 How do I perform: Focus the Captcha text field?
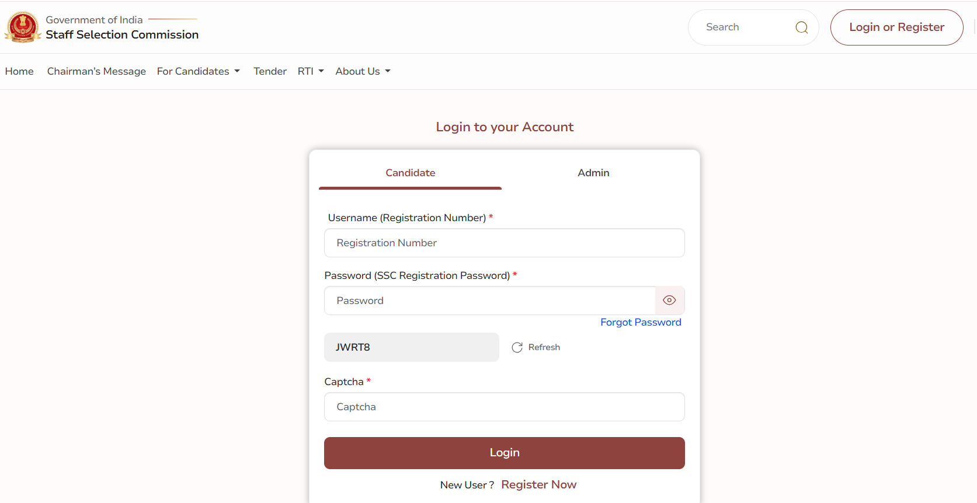[x=504, y=407]
